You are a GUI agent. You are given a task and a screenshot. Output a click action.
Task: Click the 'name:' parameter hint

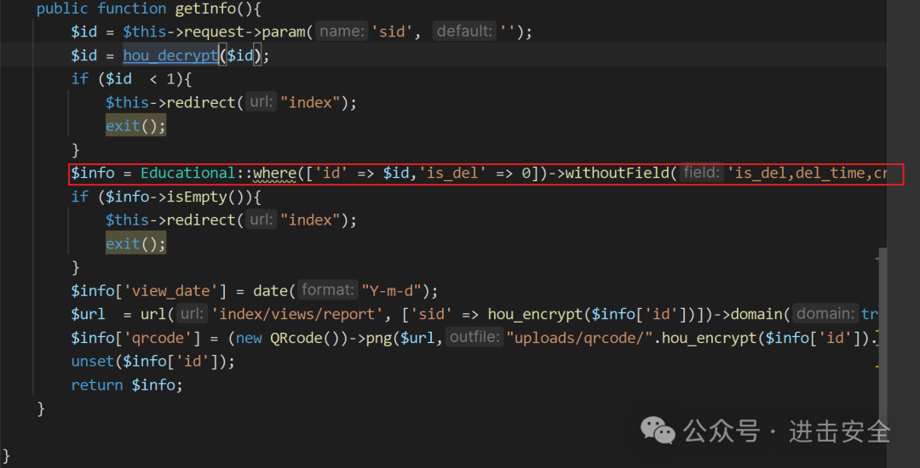click(x=342, y=31)
